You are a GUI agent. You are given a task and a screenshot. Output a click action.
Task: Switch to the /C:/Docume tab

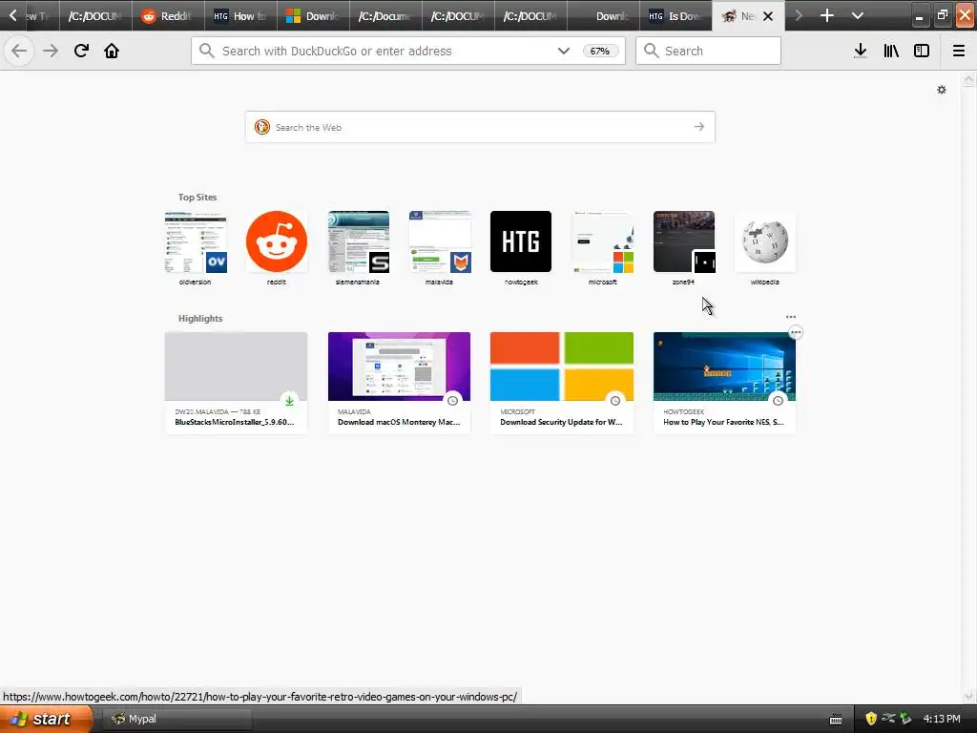385,15
